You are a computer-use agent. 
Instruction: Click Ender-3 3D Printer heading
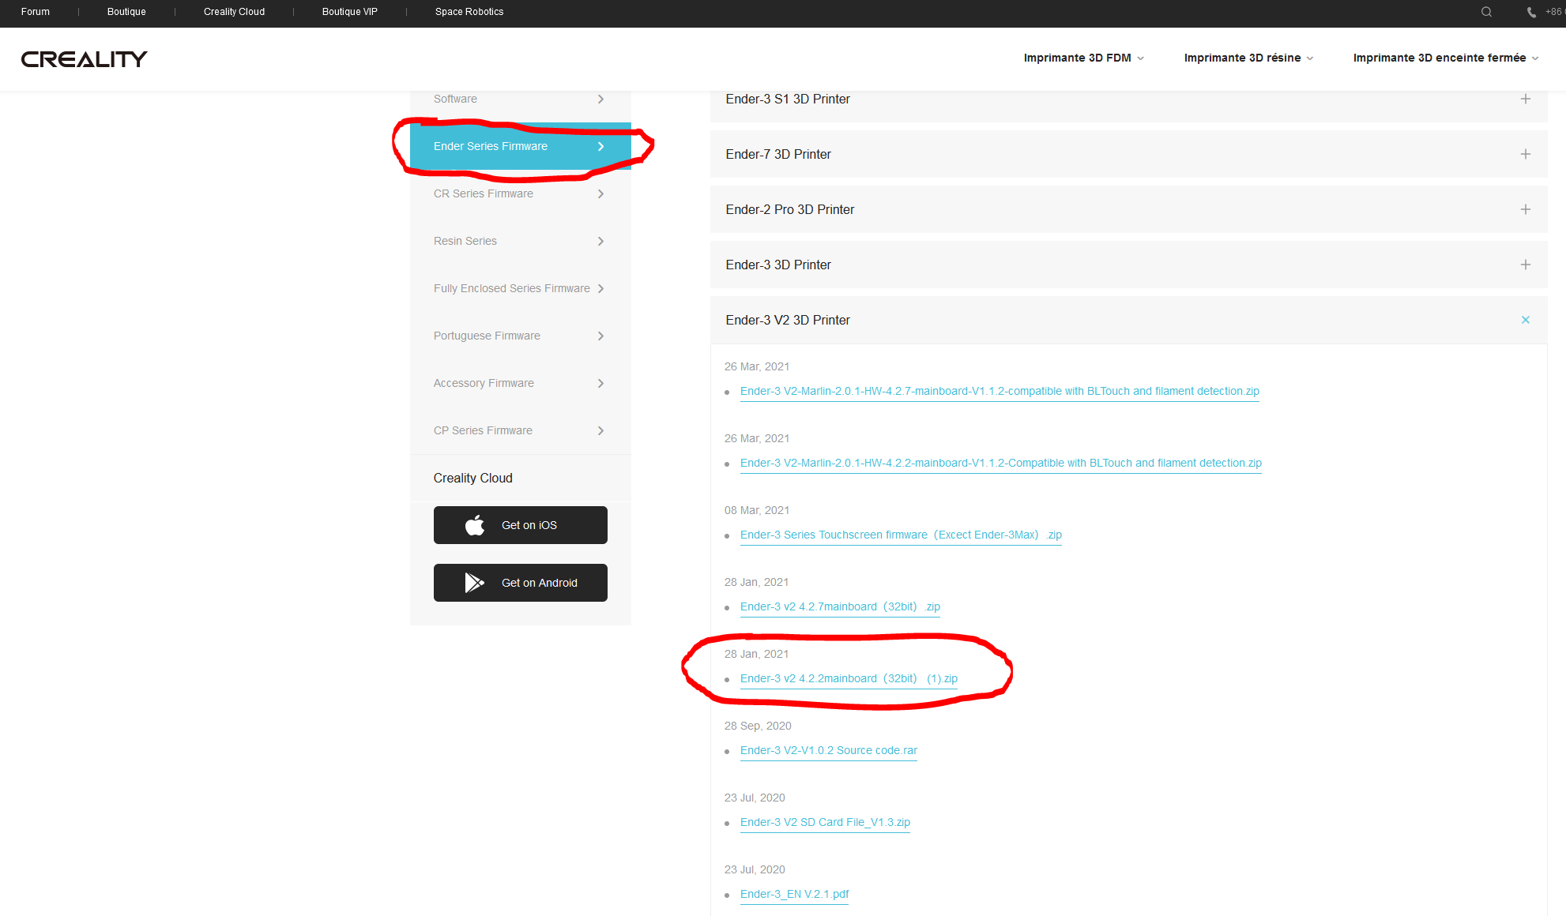click(778, 265)
